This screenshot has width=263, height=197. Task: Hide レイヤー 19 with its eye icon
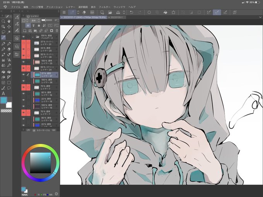24,106
